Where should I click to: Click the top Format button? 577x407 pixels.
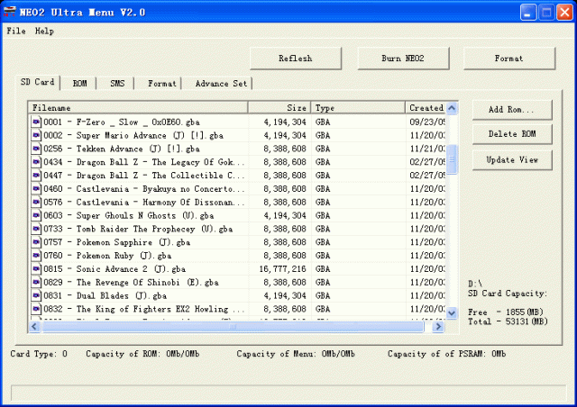pyautogui.click(x=508, y=59)
